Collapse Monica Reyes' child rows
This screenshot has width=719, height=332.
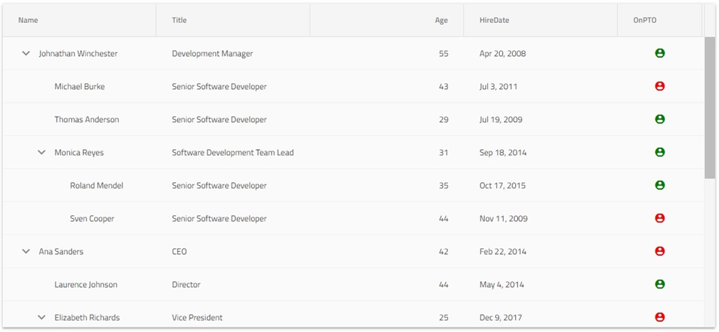pos(41,153)
